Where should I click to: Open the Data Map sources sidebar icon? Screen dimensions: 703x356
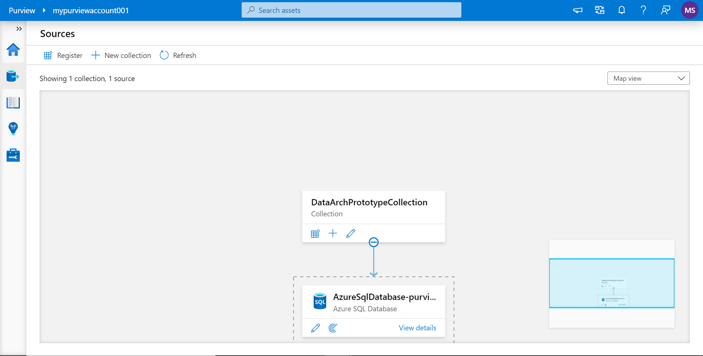13,76
